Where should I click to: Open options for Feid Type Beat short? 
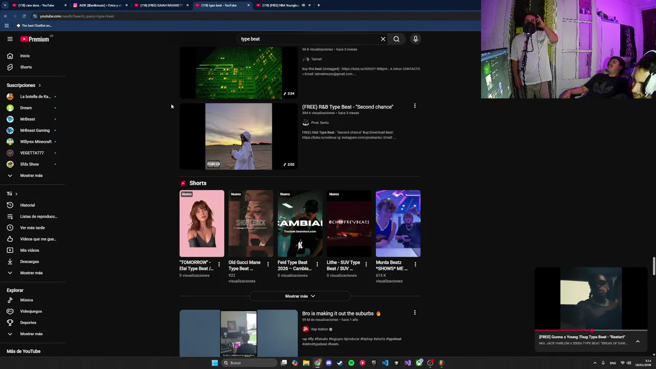pyautogui.click(x=317, y=264)
